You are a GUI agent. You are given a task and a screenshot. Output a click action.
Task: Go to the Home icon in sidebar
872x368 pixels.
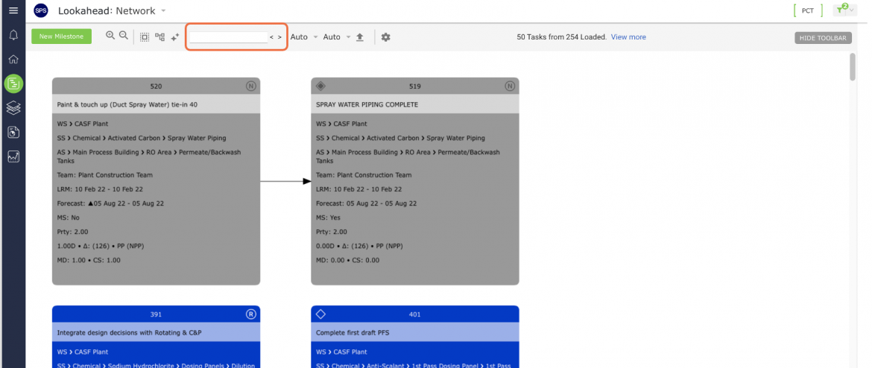(13, 60)
